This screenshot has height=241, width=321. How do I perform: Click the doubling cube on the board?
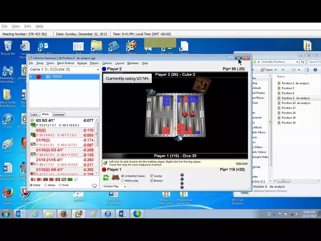point(149,99)
